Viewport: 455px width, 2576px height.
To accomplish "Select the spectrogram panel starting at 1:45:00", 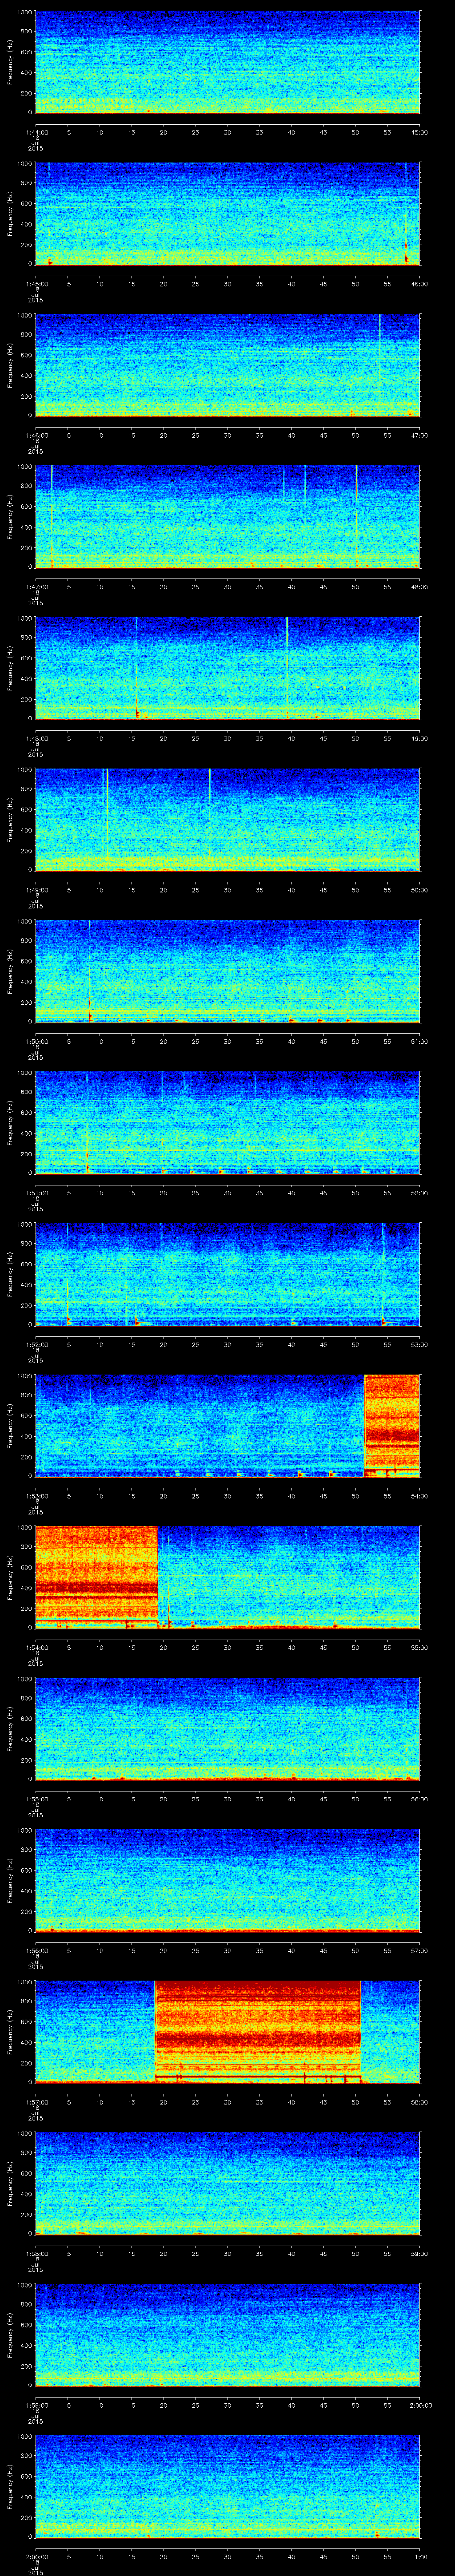I will click(x=228, y=214).
